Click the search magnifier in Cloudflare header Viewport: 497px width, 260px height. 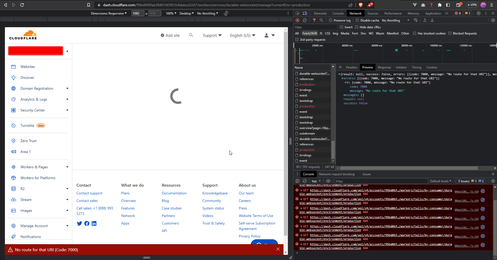(x=191, y=35)
